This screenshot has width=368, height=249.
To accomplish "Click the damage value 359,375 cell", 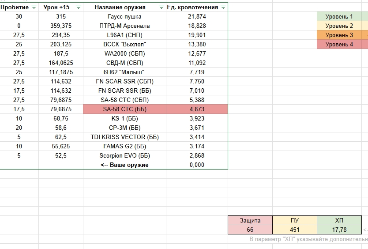I will [61, 26].
